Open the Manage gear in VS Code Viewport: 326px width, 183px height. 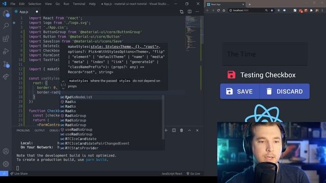tap(6, 164)
